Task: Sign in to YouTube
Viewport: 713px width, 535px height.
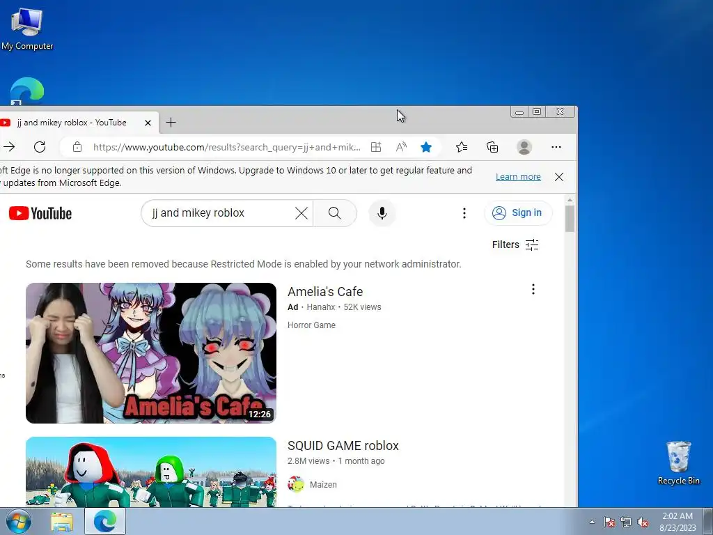Action: 518,213
